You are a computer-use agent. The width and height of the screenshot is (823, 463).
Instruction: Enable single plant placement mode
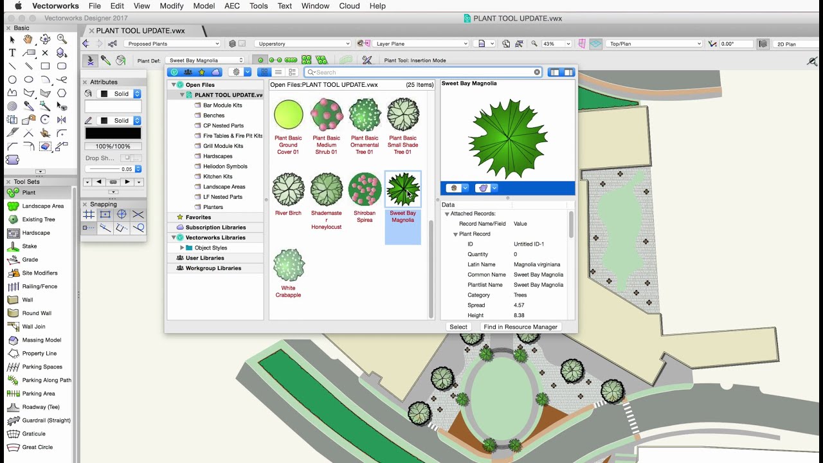tap(260, 60)
